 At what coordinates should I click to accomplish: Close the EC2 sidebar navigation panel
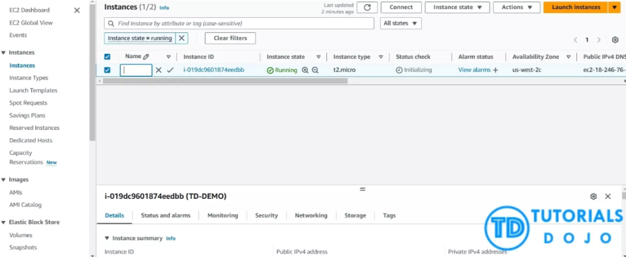click(x=76, y=10)
